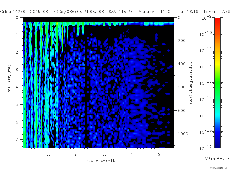
Task: Click the yellow band of the color bar
Action: [217, 64]
